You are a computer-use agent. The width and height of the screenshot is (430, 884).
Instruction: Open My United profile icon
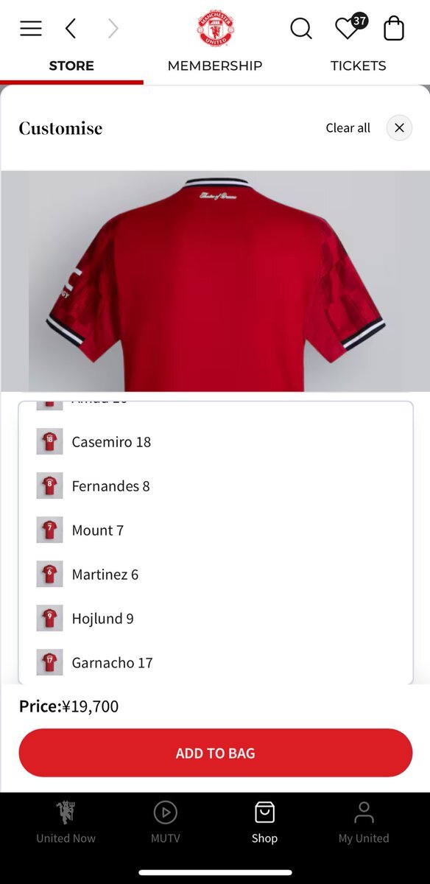(364, 822)
